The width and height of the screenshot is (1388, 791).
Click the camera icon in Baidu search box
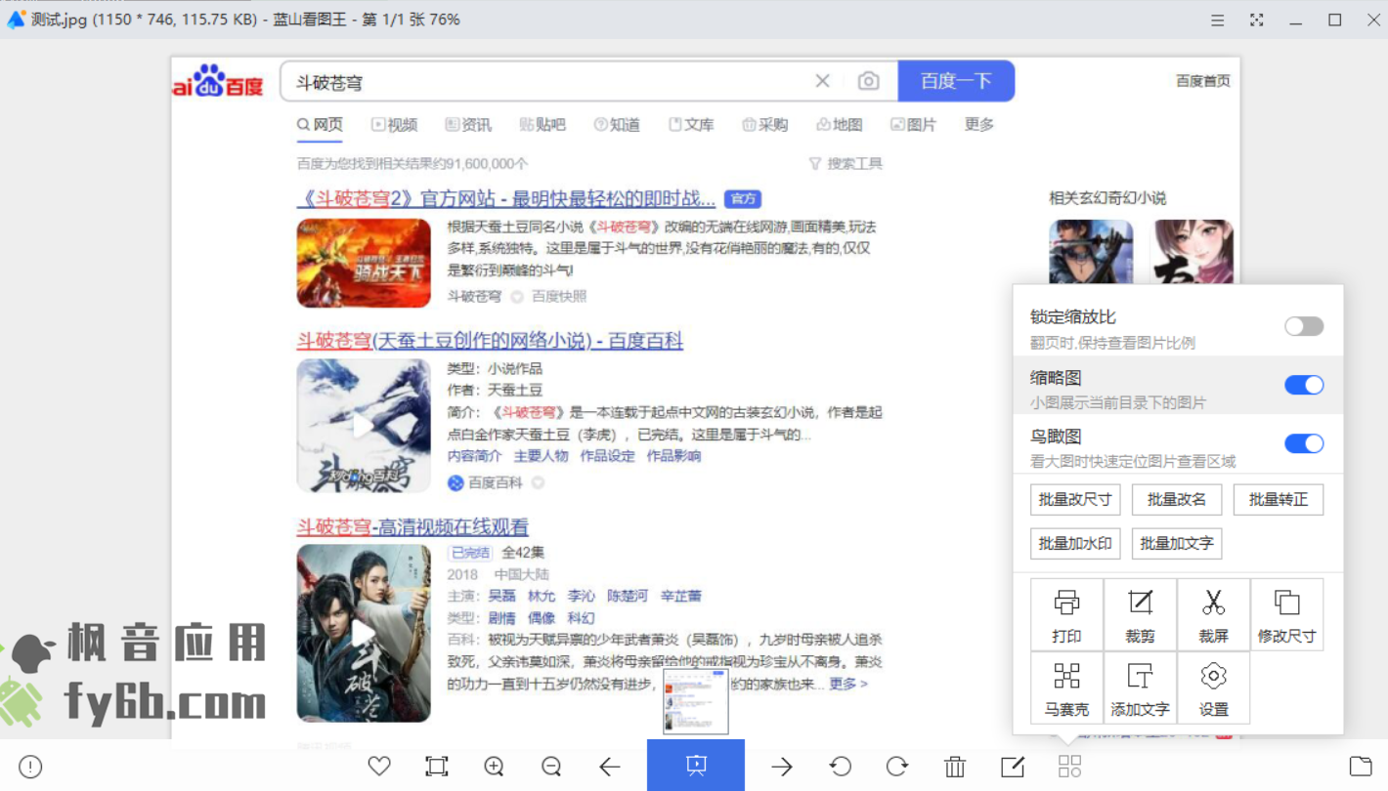(x=868, y=81)
